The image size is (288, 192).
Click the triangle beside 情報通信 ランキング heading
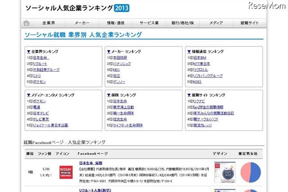189,52
